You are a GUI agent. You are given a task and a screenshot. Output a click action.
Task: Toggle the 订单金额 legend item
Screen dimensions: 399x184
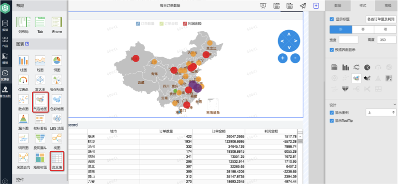(168, 23)
